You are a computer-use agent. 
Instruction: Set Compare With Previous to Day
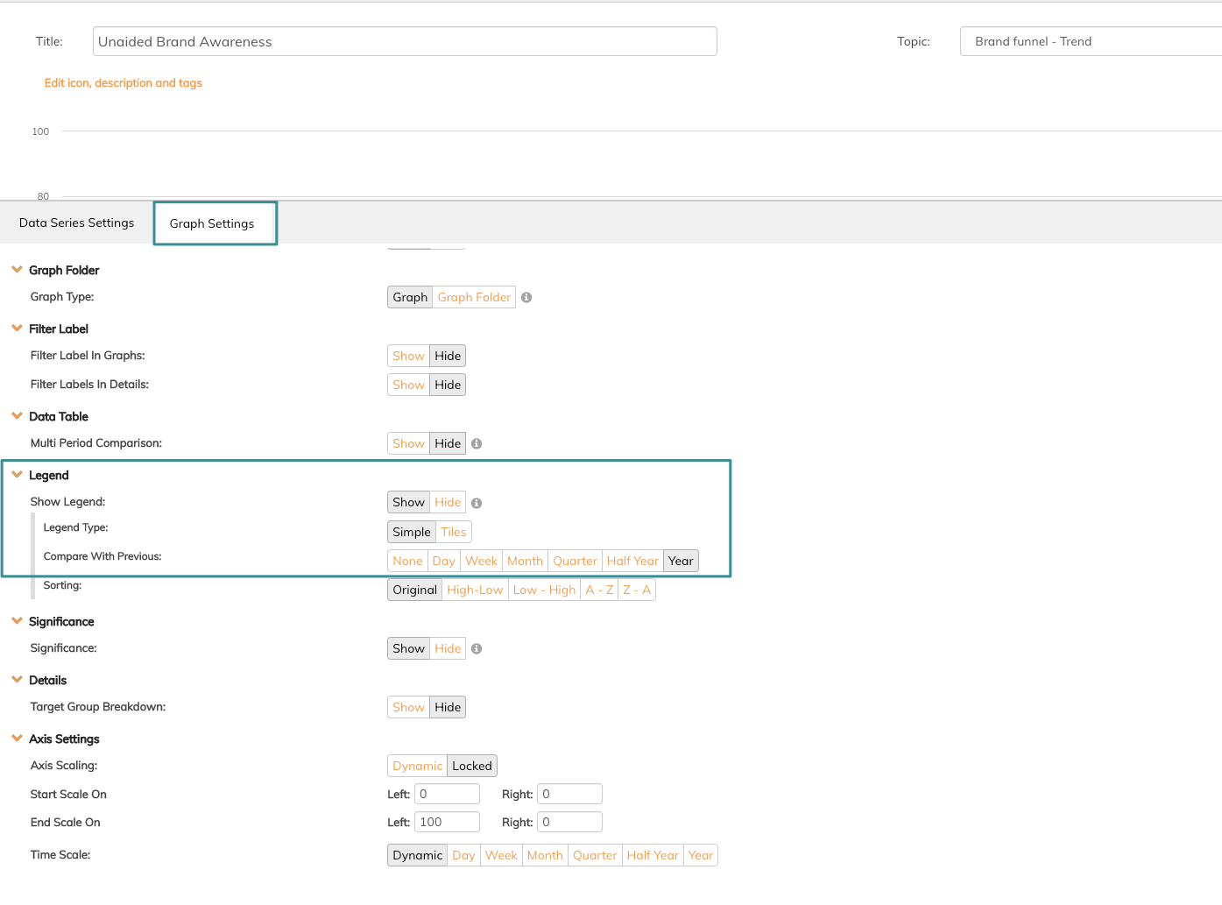[444, 561]
